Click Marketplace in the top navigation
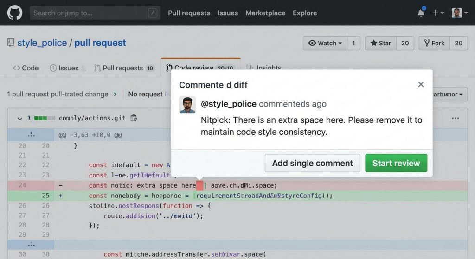Image resolution: width=475 pixels, height=259 pixels. tap(265, 13)
